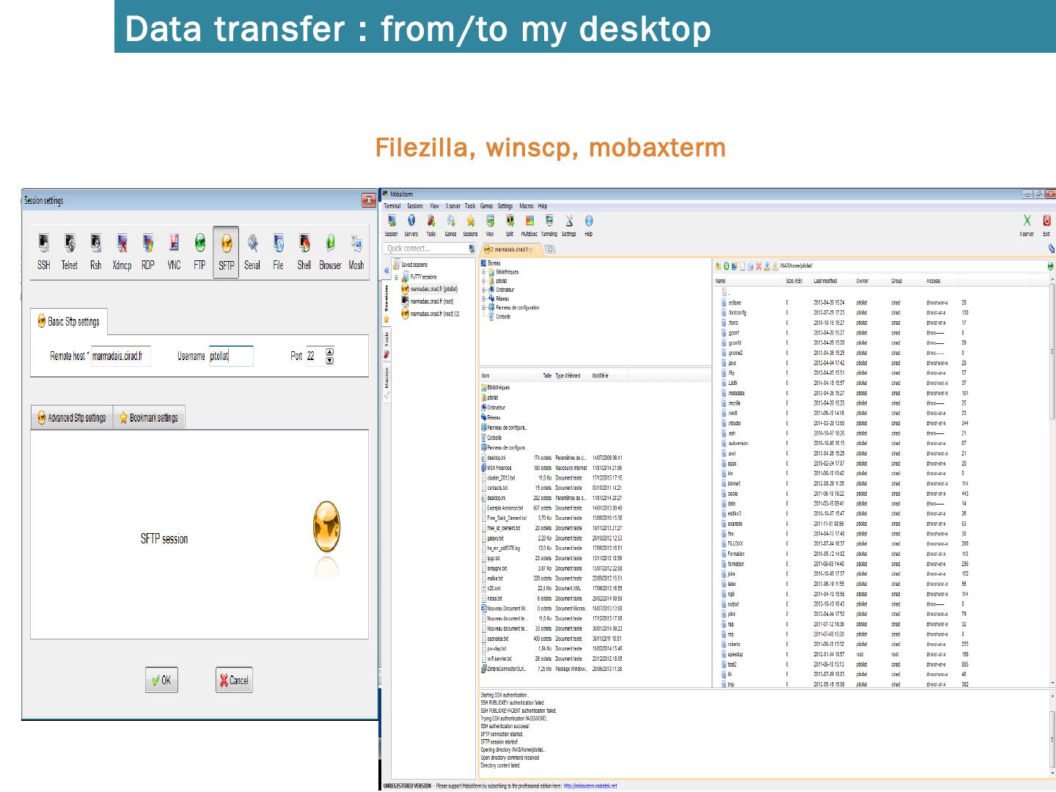Image resolution: width=1056 pixels, height=792 pixels.
Task: Choose Telnet session type in Session settings
Action: coord(70,252)
